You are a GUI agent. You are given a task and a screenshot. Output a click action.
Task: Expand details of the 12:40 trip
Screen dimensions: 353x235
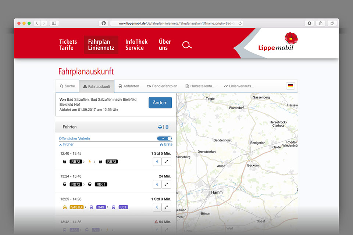(167, 162)
